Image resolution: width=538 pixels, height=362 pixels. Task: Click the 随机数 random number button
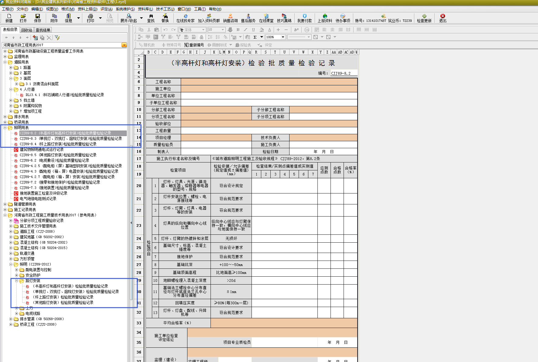[147, 45]
